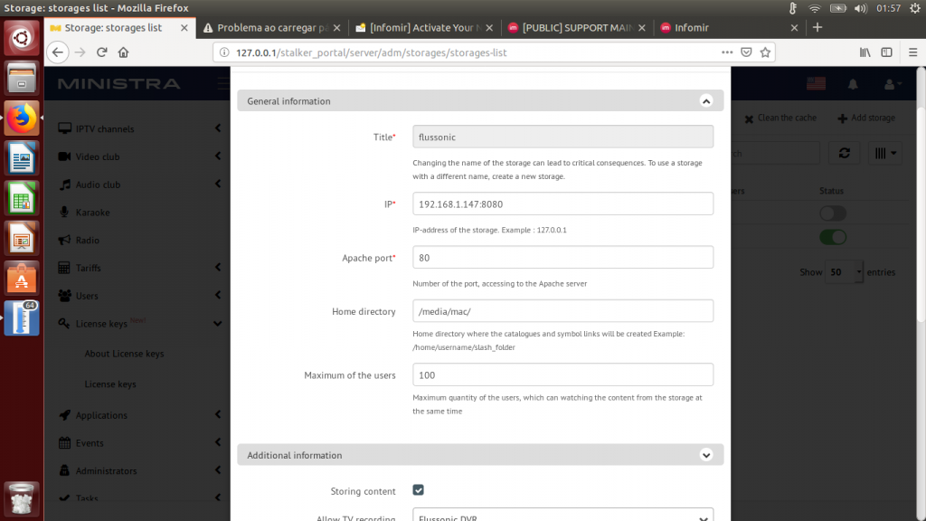Toggle the Firefox sidebar view icon
This screenshot has width=926, height=521.
click(886, 52)
